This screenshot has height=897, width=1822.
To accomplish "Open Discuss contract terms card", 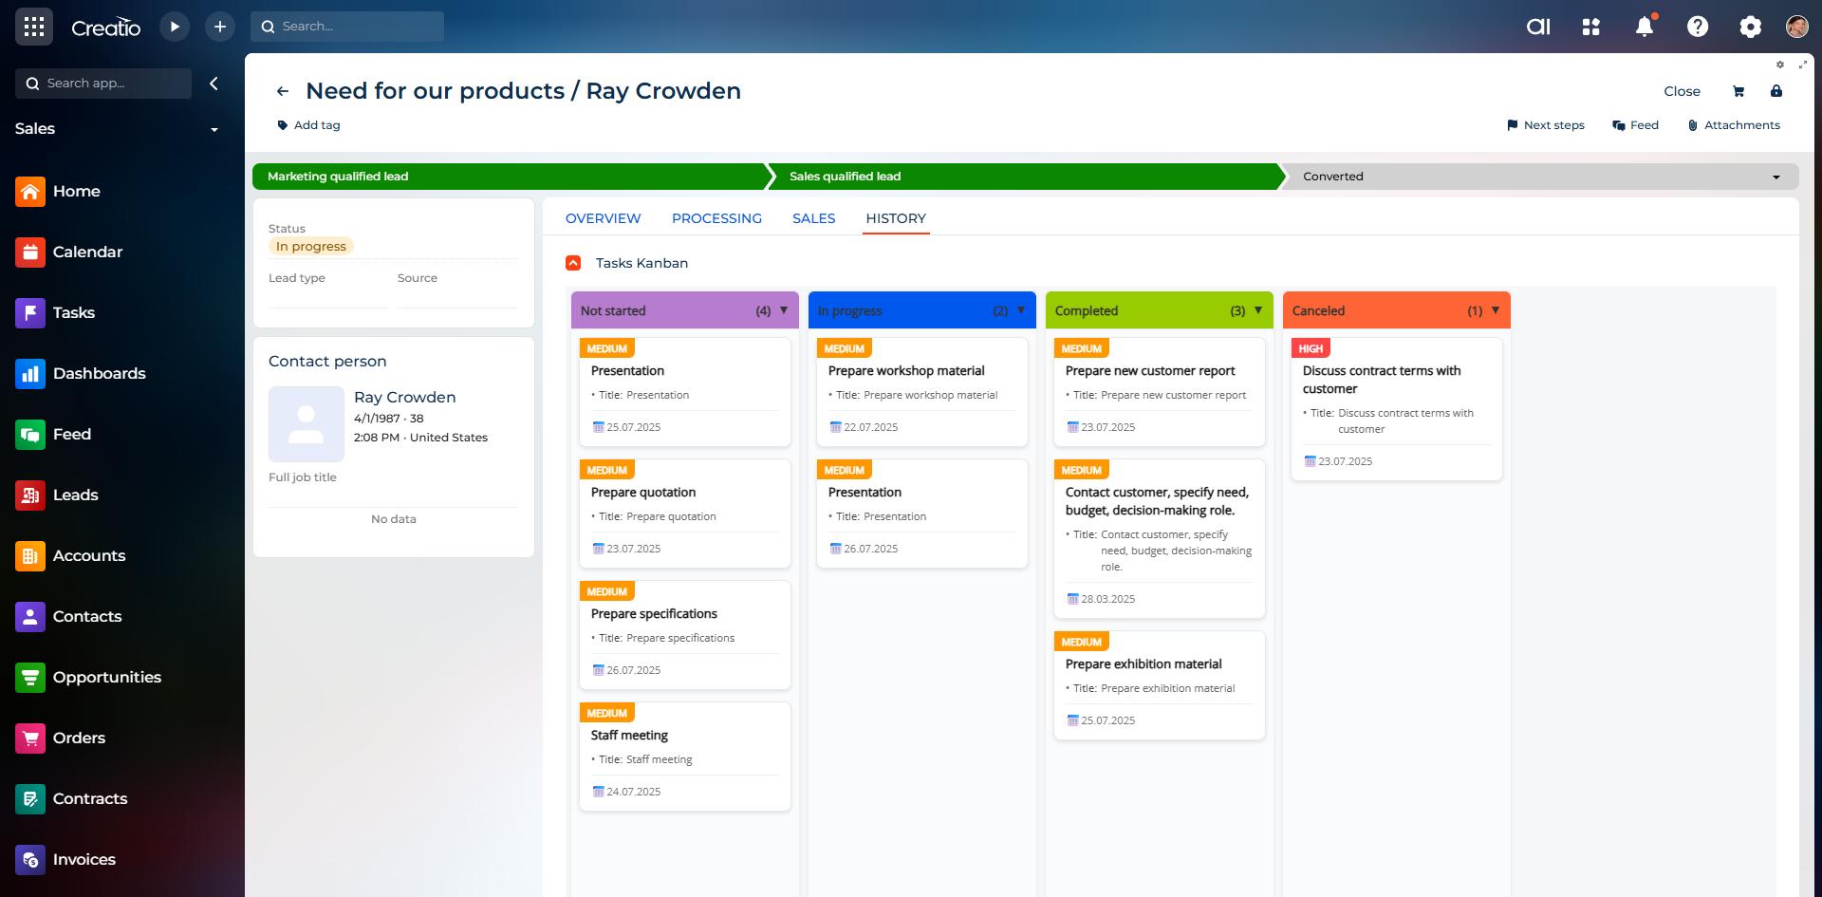I will point(1397,409).
